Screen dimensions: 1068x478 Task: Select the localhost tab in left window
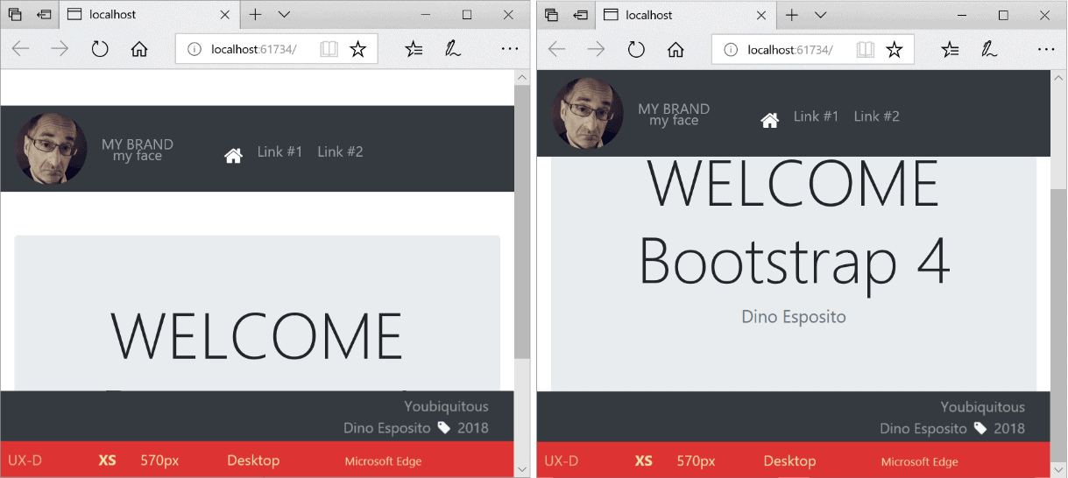coord(149,15)
